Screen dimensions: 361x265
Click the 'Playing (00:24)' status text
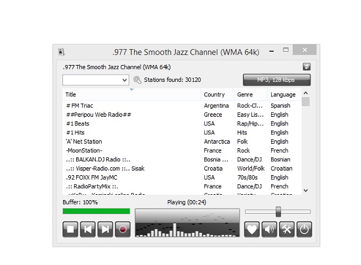[x=186, y=202]
